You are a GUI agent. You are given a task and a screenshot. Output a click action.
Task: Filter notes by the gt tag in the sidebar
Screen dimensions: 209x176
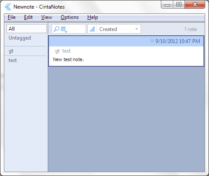(x=11, y=51)
